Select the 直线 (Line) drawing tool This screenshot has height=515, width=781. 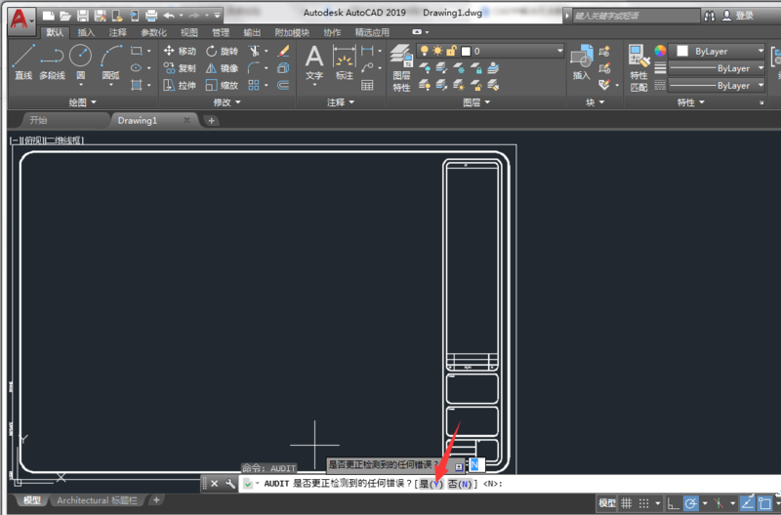23,60
